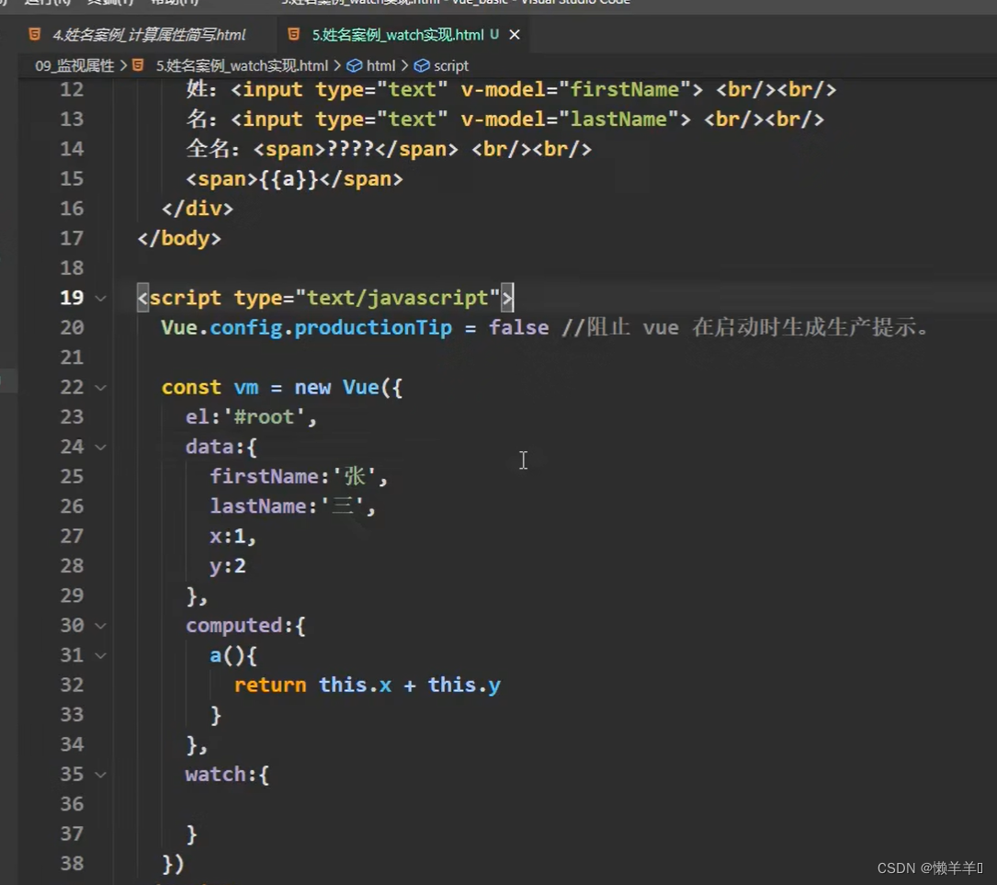Viewport: 997px width, 885px height.
Task: Collapse the script block at line 19
Action: tap(101, 298)
